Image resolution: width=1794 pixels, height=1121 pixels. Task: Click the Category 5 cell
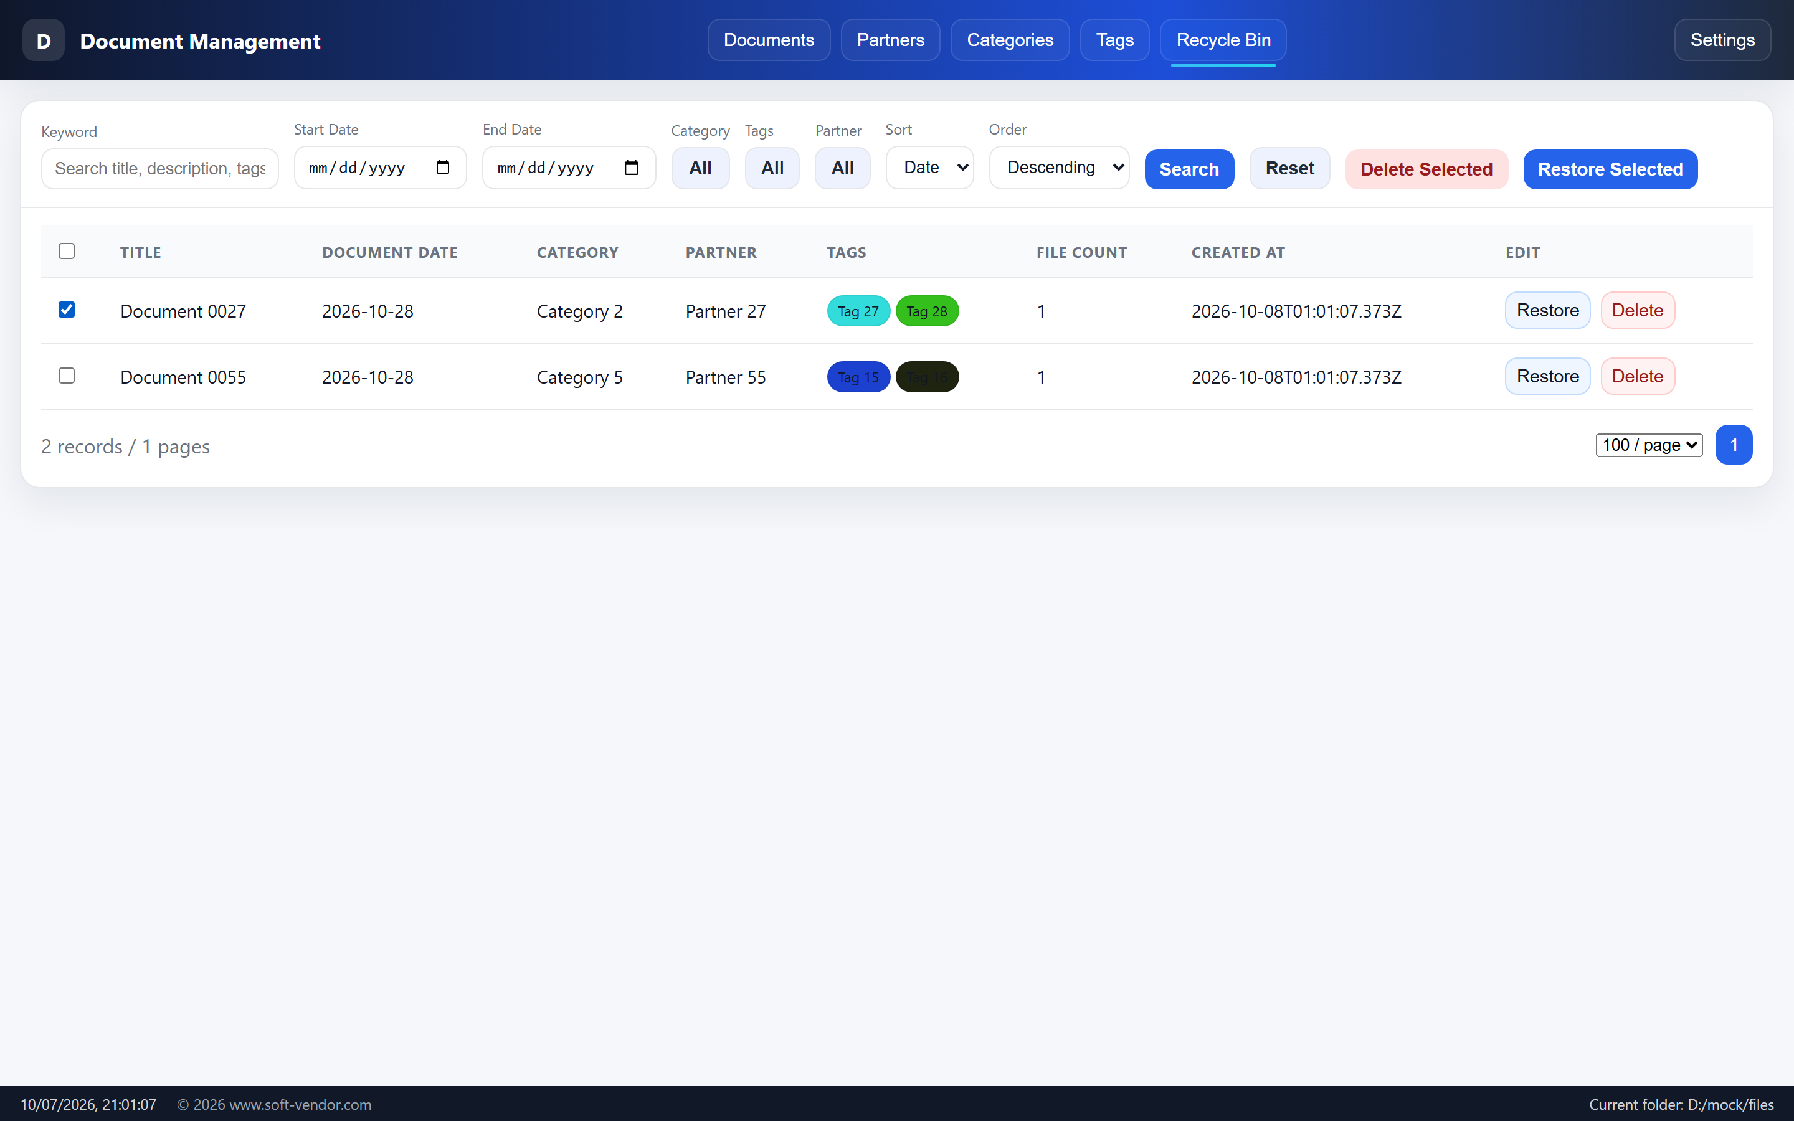580,377
